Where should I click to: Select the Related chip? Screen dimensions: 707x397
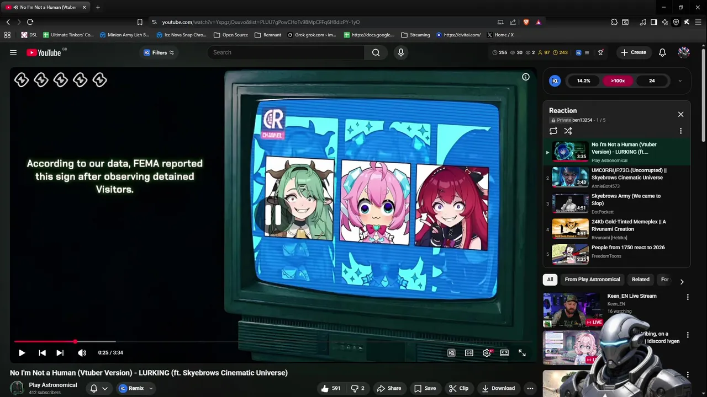pyautogui.click(x=641, y=280)
